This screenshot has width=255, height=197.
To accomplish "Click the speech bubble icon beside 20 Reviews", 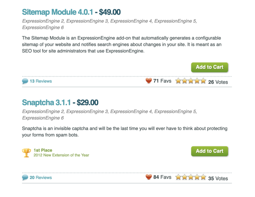I will [25, 177].
